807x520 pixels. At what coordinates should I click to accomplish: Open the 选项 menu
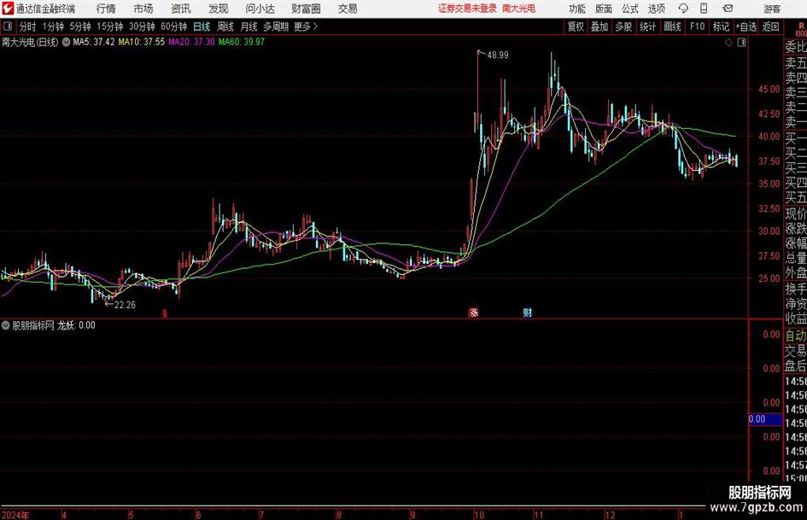(x=656, y=9)
